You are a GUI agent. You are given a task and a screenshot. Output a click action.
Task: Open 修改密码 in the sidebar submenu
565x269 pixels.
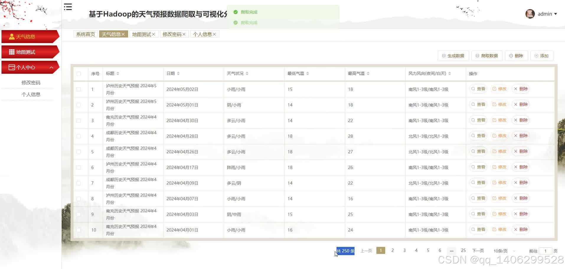pyautogui.click(x=31, y=83)
